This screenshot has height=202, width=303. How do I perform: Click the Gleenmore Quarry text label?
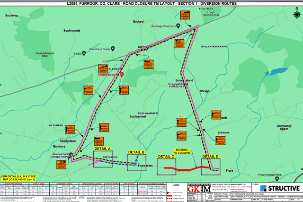pos(100,49)
